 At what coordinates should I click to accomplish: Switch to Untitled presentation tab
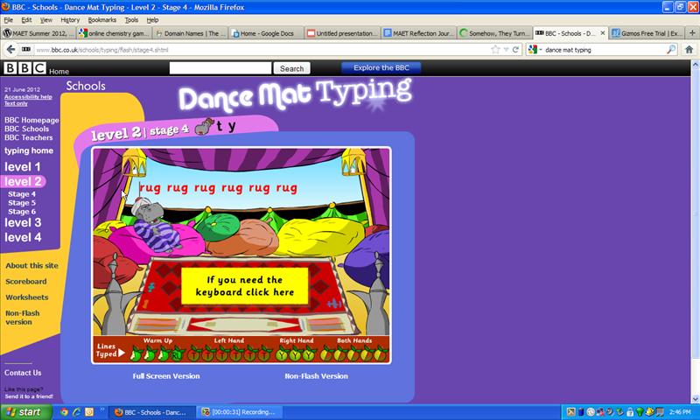(342, 33)
